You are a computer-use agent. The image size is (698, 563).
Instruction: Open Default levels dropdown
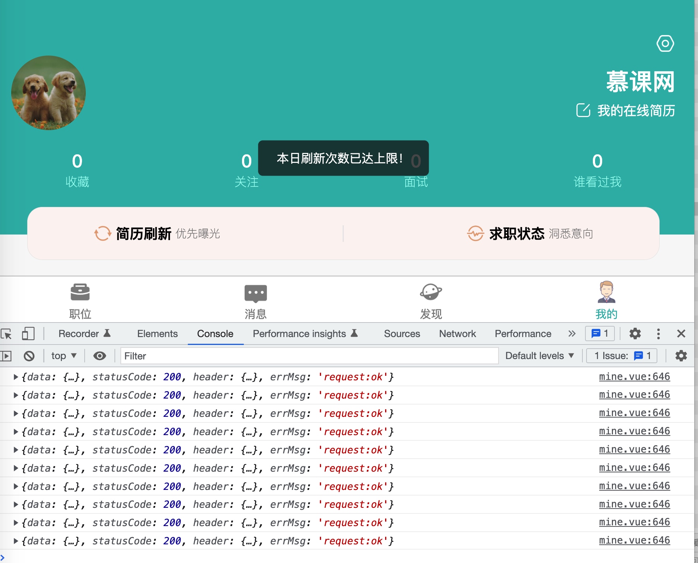click(539, 356)
